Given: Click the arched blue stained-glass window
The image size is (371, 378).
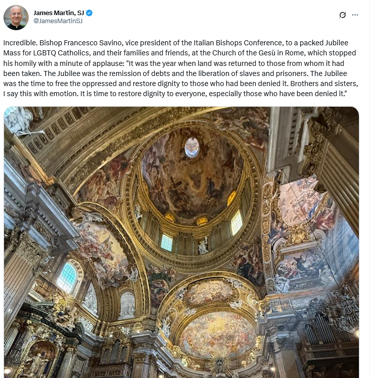Looking at the screenshot, I should click(68, 277).
